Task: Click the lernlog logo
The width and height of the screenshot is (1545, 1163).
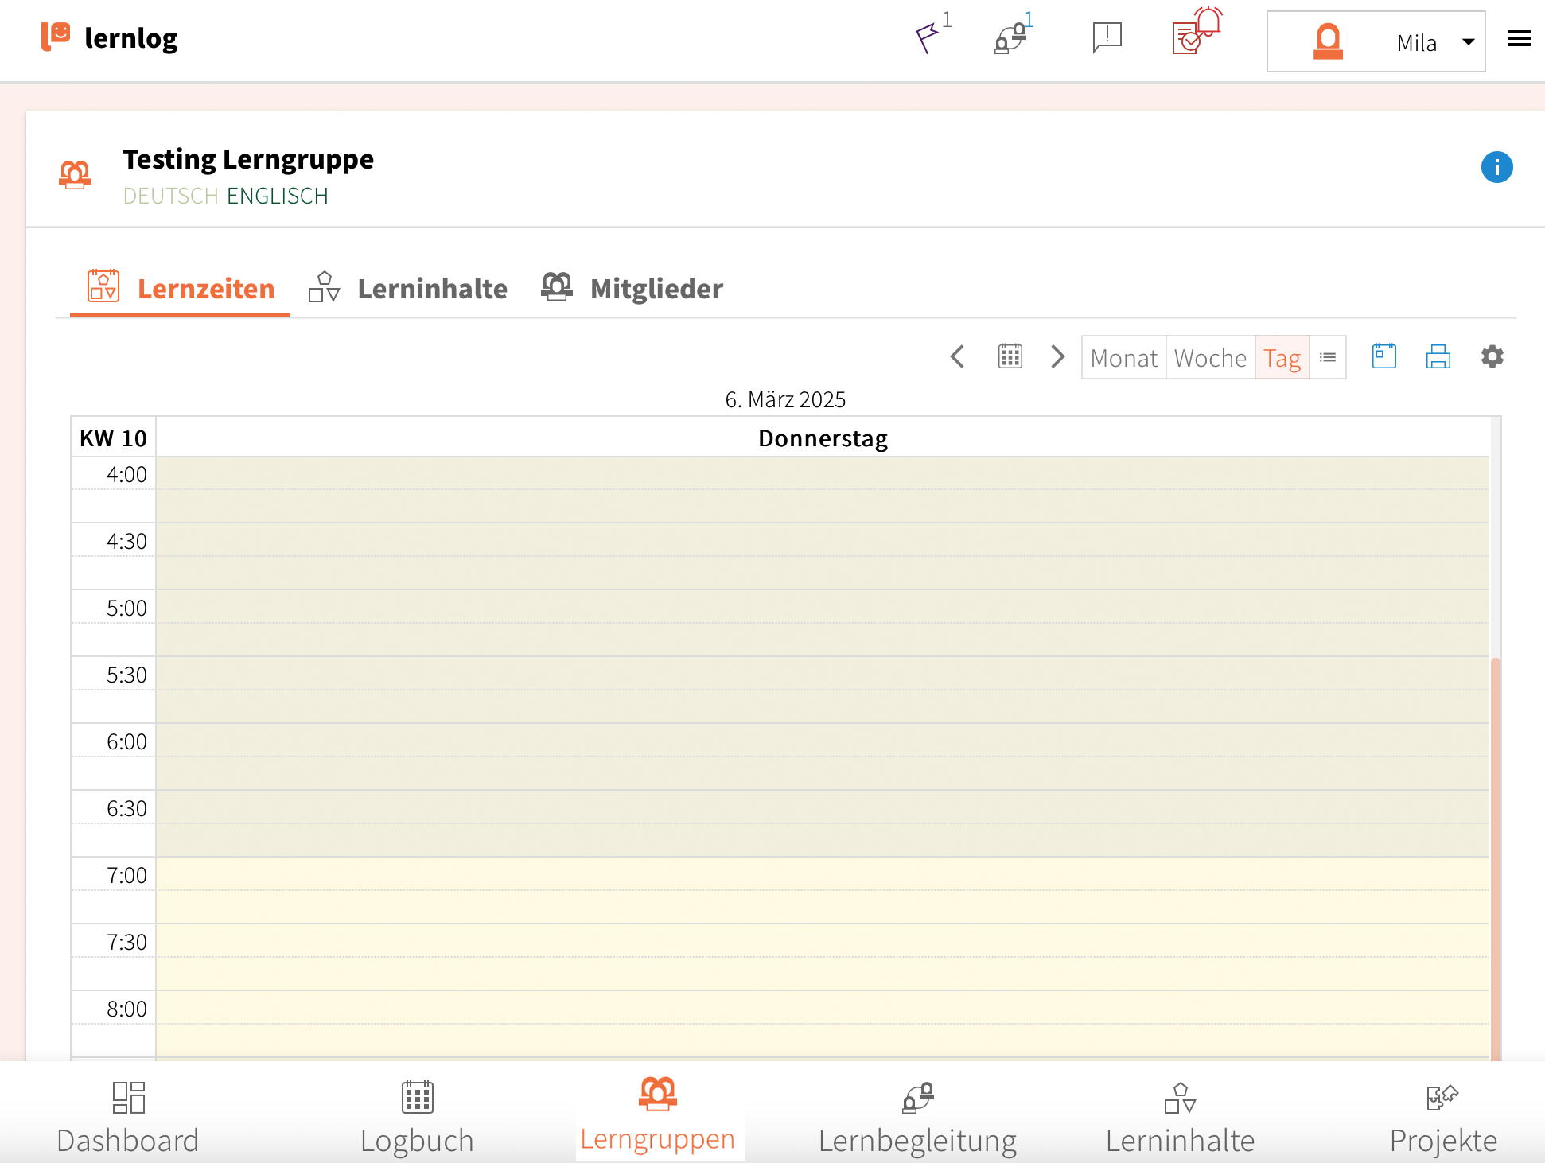Action: pyautogui.click(x=109, y=37)
